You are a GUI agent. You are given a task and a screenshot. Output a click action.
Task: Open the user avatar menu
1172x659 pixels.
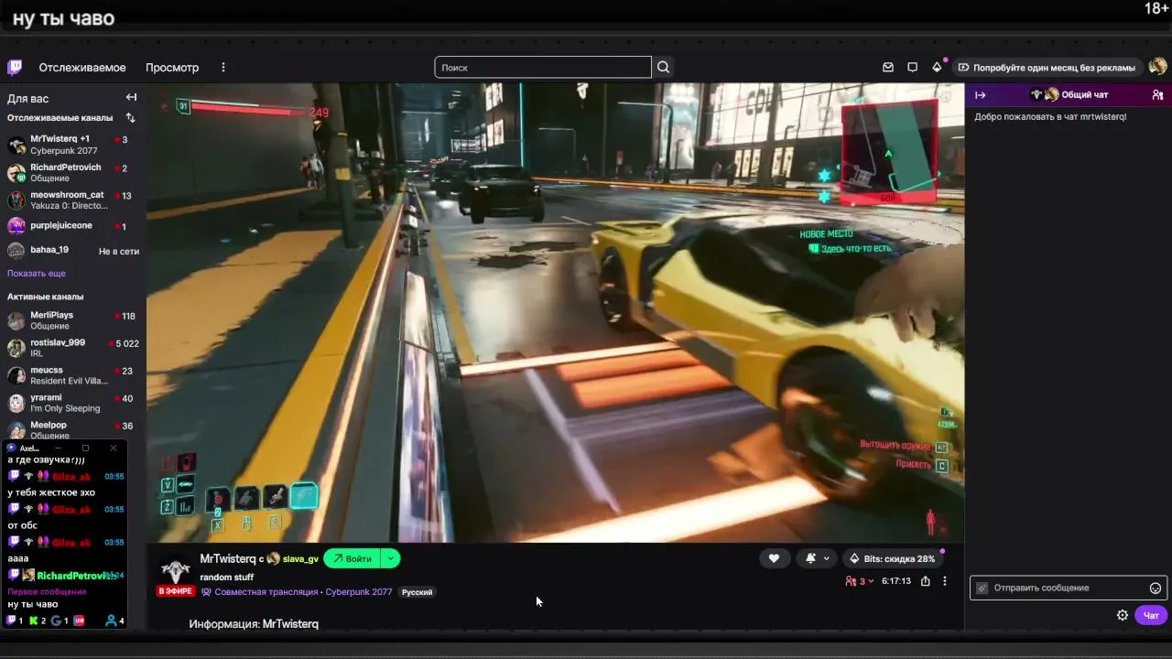1157,67
